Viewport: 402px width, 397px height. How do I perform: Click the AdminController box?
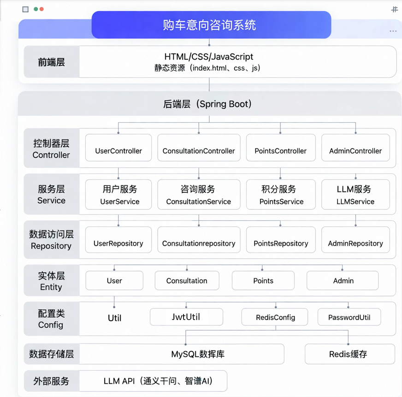point(355,148)
